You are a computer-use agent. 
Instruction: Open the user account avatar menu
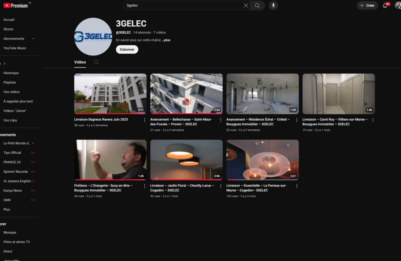[397, 5]
